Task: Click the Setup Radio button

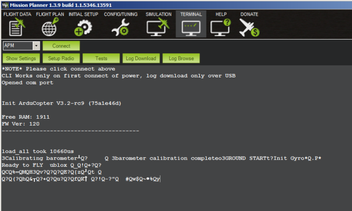Action: [61, 58]
